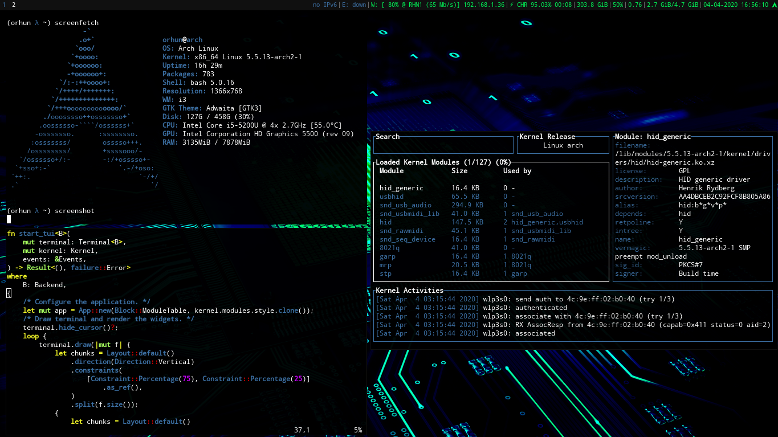Click the 'Uptime: 16h 29m' line
Screen dimensions: 778x437
pos(193,66)
